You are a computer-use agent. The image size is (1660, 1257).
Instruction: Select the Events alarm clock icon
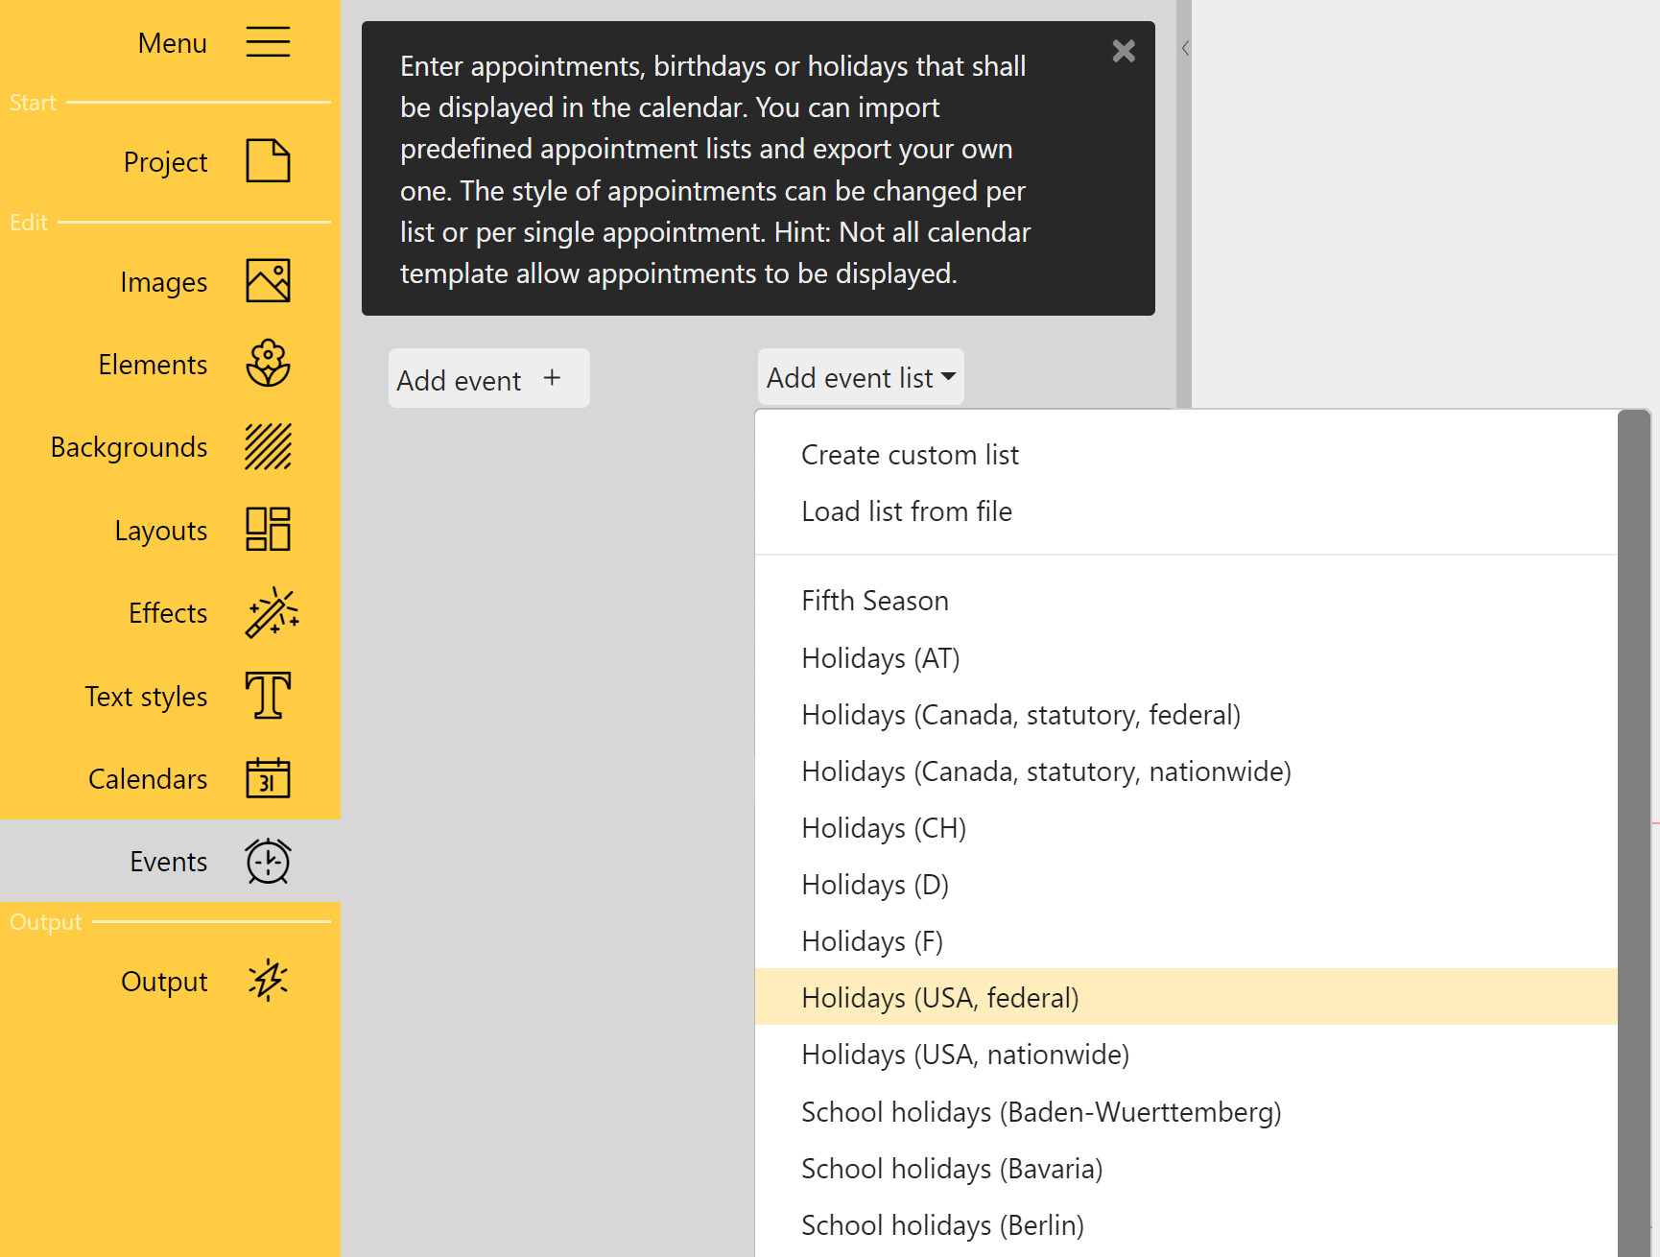(268, 861)
